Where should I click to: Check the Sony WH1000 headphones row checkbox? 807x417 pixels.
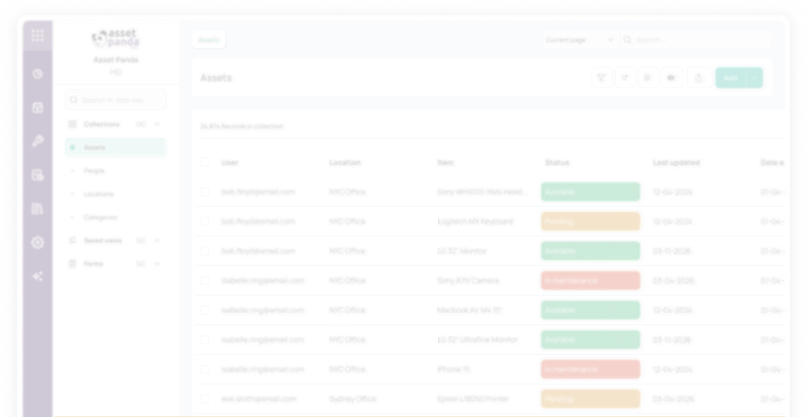tap(205, 192)
